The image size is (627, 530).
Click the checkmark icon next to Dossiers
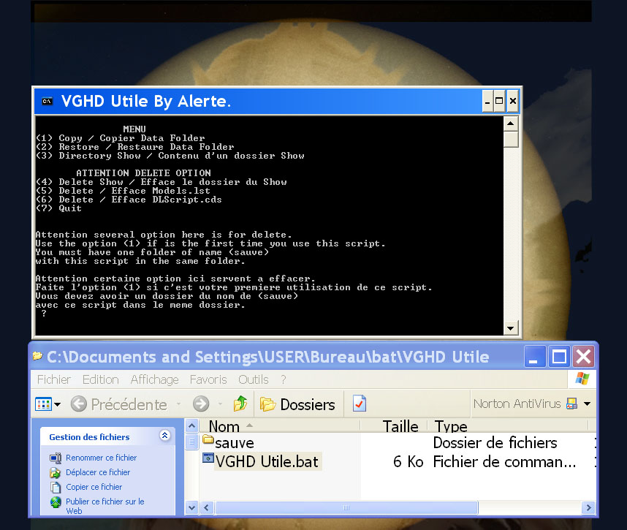tap(359, 404)
